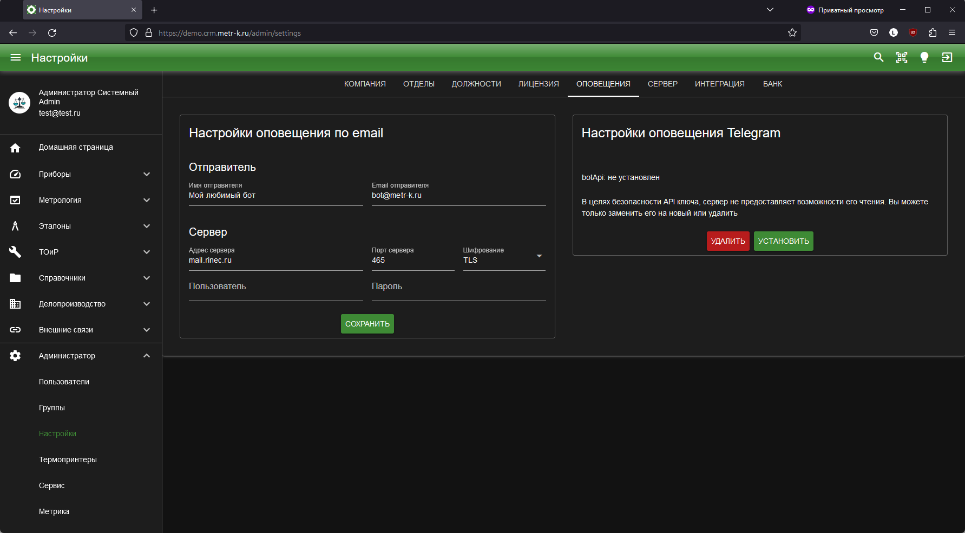
Task: Open the Pocket save icon
Action: tap(874, 33)
